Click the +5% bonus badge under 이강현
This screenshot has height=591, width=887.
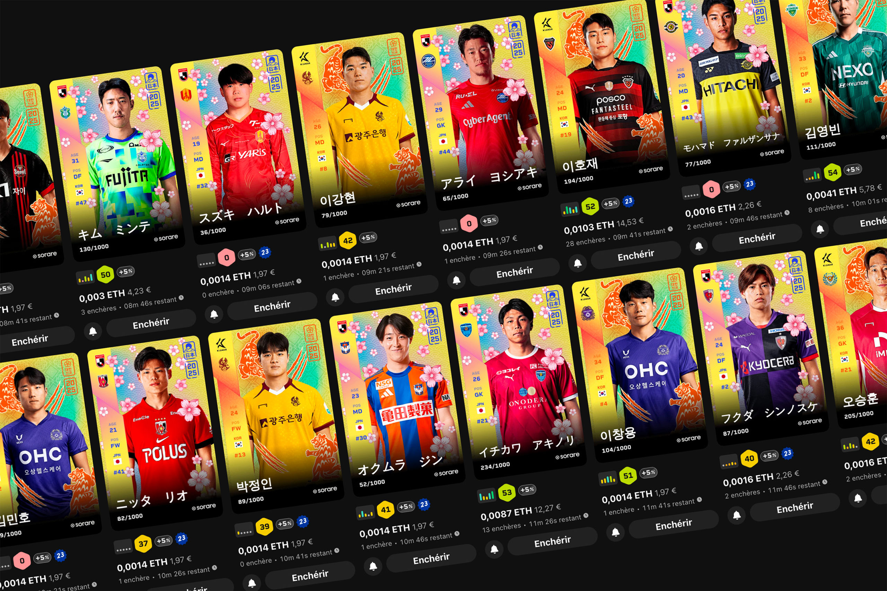368,238
